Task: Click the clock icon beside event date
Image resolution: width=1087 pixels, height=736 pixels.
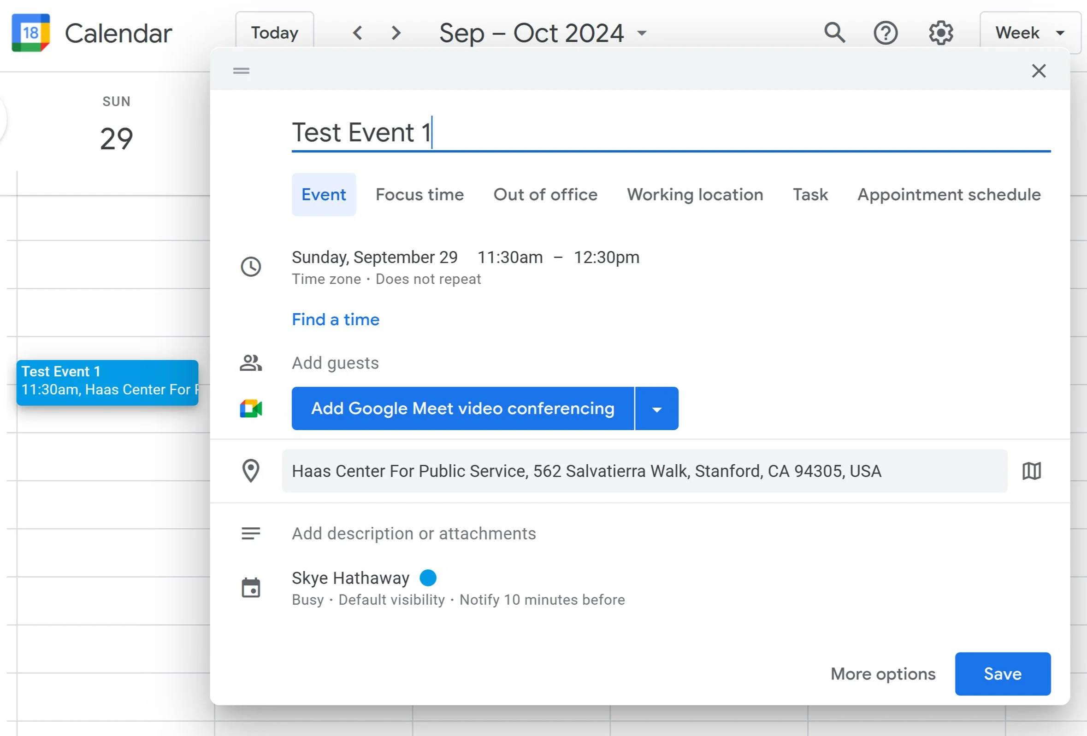Action: tap(251, 267)
